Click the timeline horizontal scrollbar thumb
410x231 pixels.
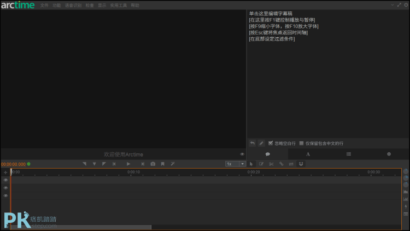point(81,227)
